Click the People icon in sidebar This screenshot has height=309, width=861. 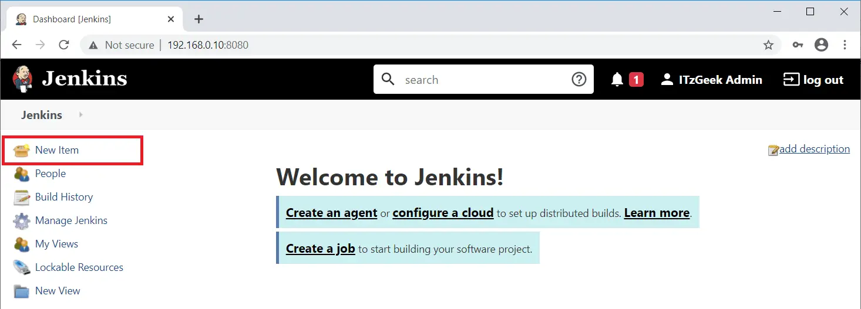(x=21, y=174)
